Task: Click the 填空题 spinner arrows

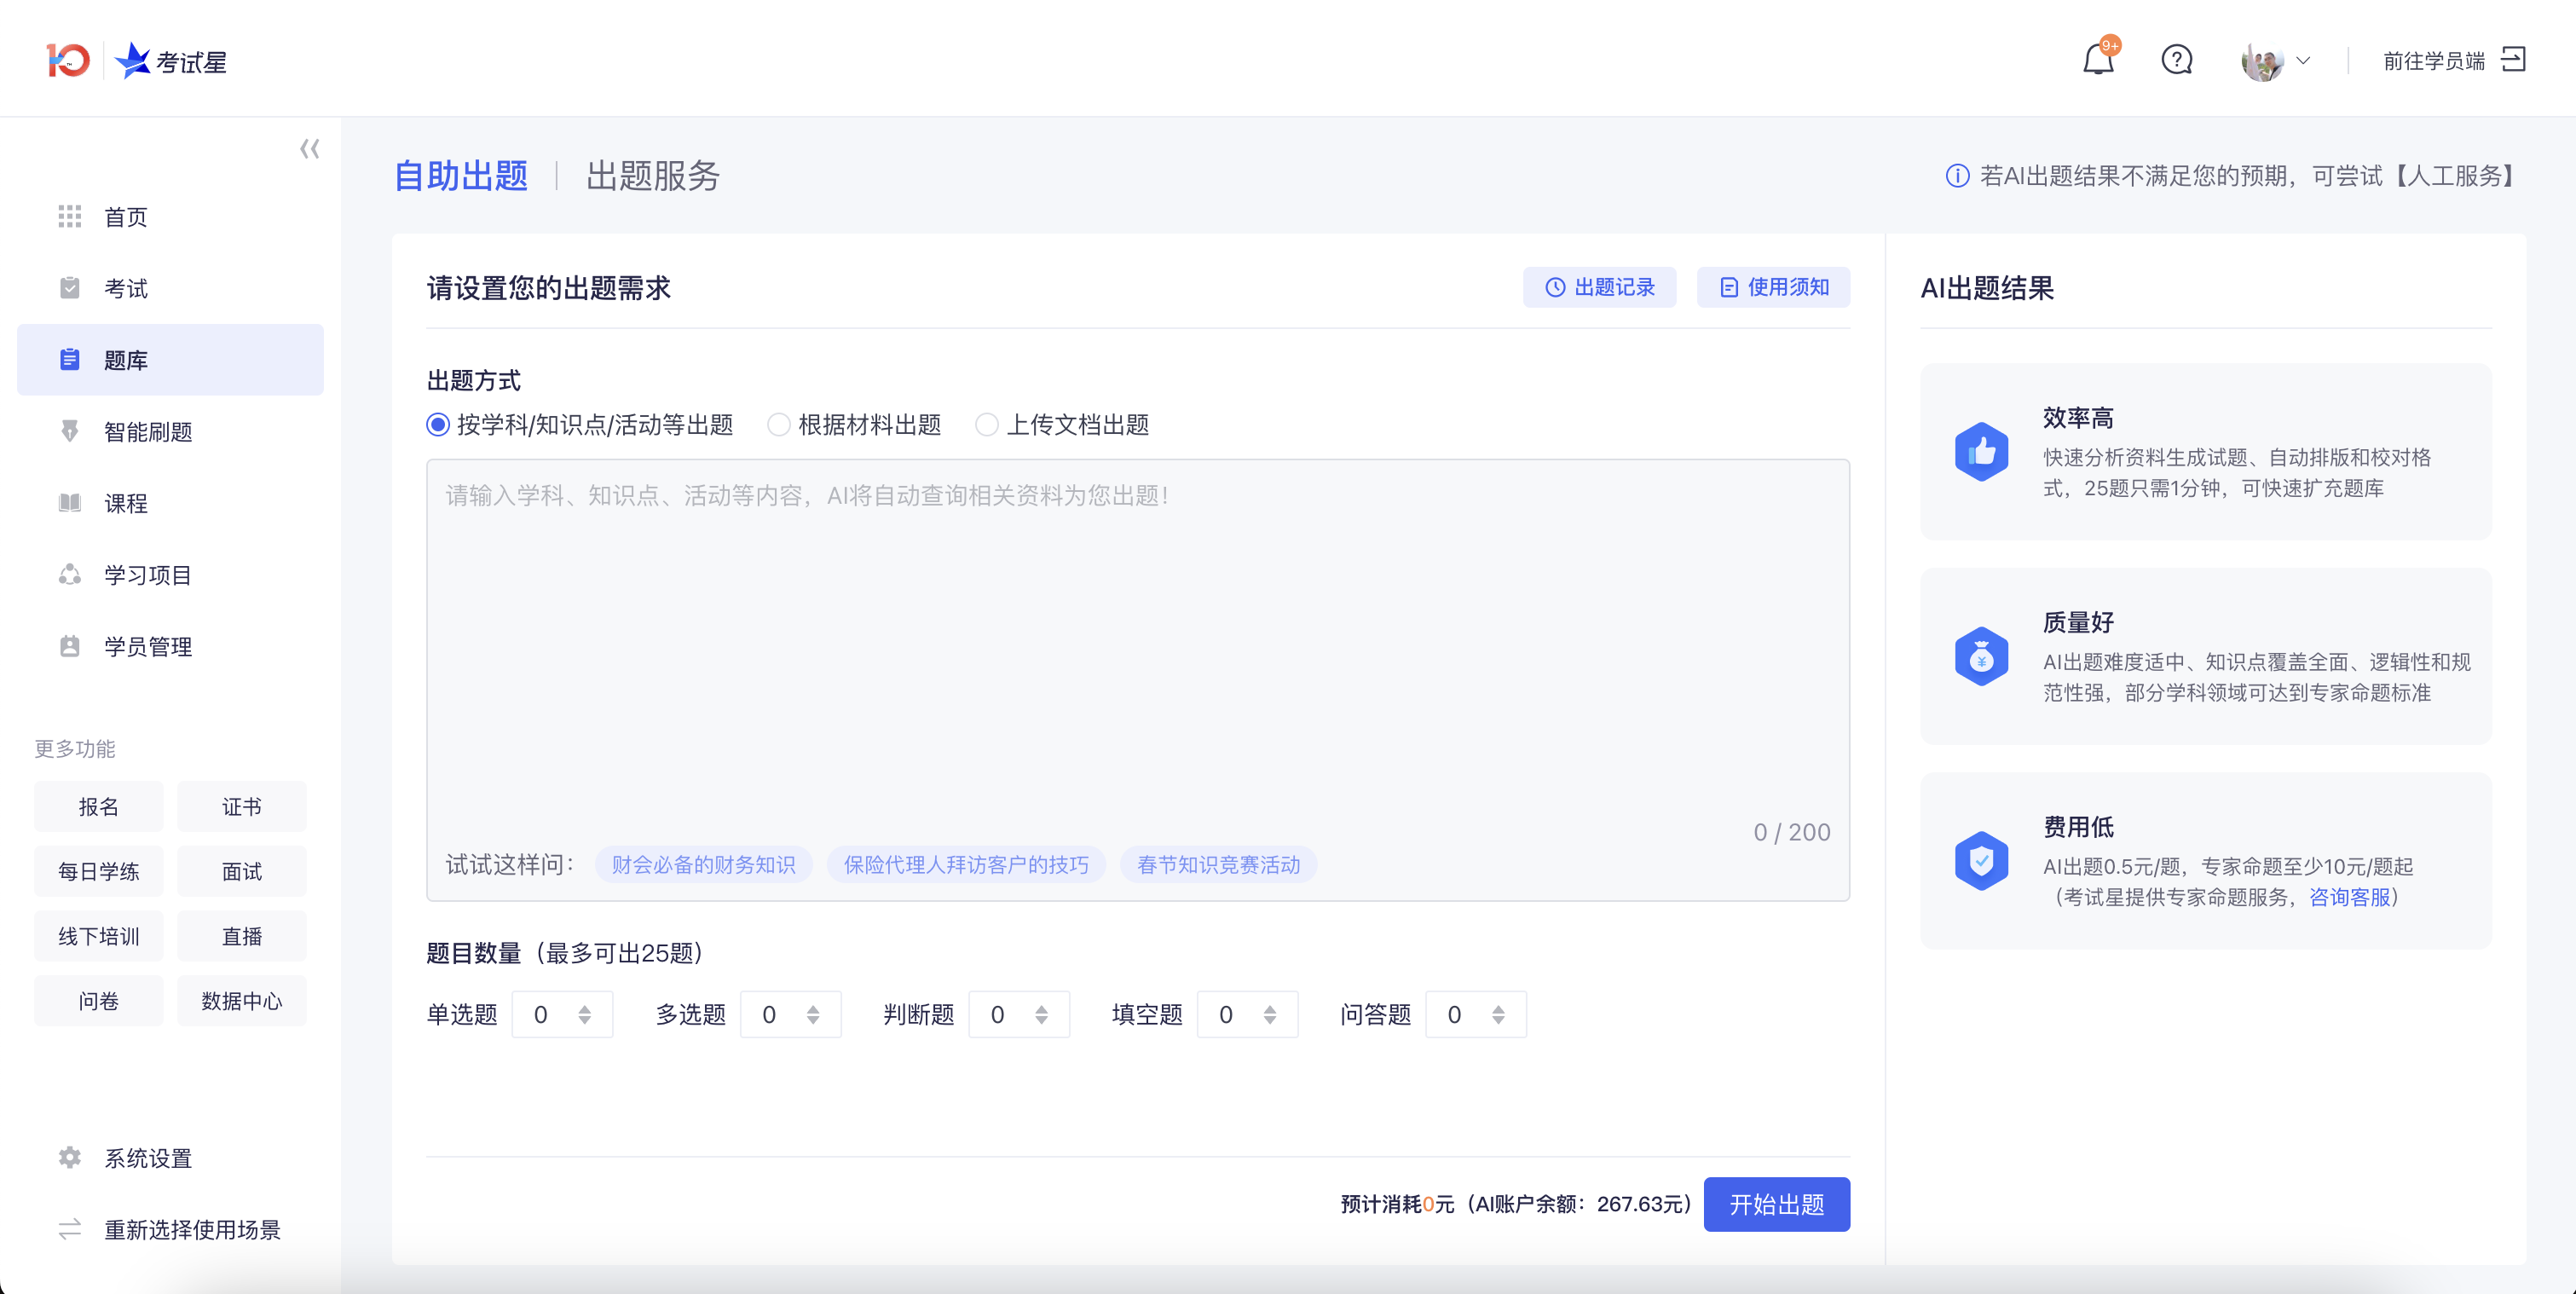Action: 1270,1015
